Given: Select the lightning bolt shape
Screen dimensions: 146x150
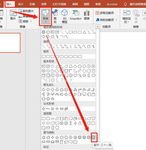Looking at the screenshot, I should click(80, 75).
